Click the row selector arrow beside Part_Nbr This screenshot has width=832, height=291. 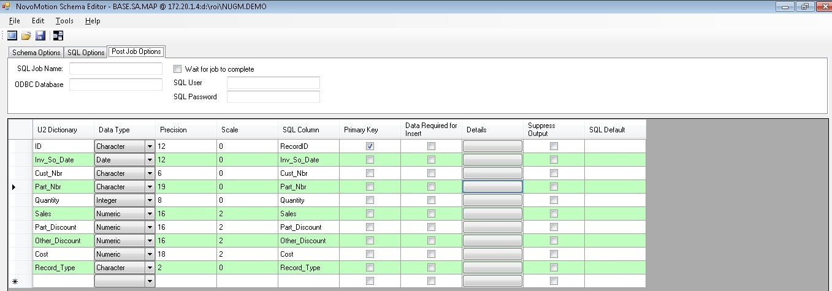14,187
